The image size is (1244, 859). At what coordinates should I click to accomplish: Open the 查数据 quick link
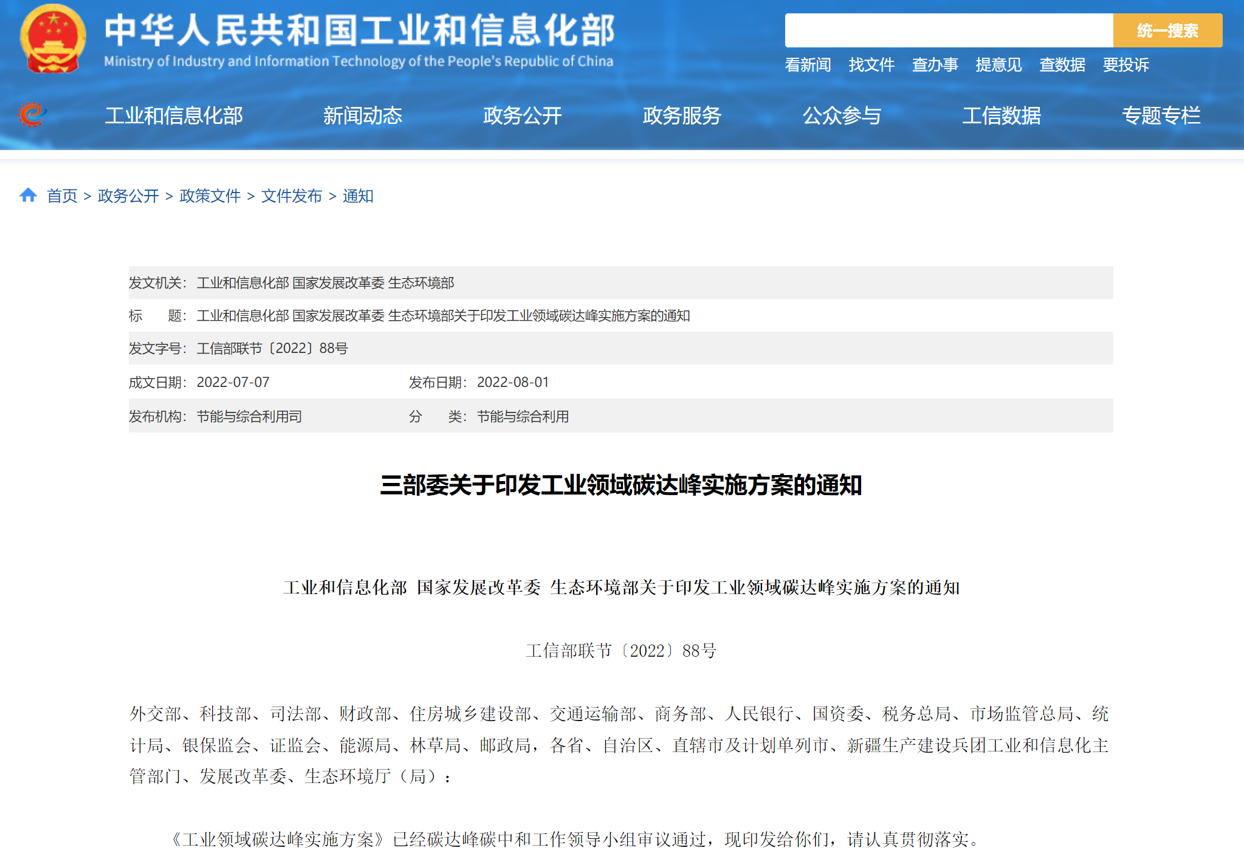pyautogui.click(x=1062, y=65)
